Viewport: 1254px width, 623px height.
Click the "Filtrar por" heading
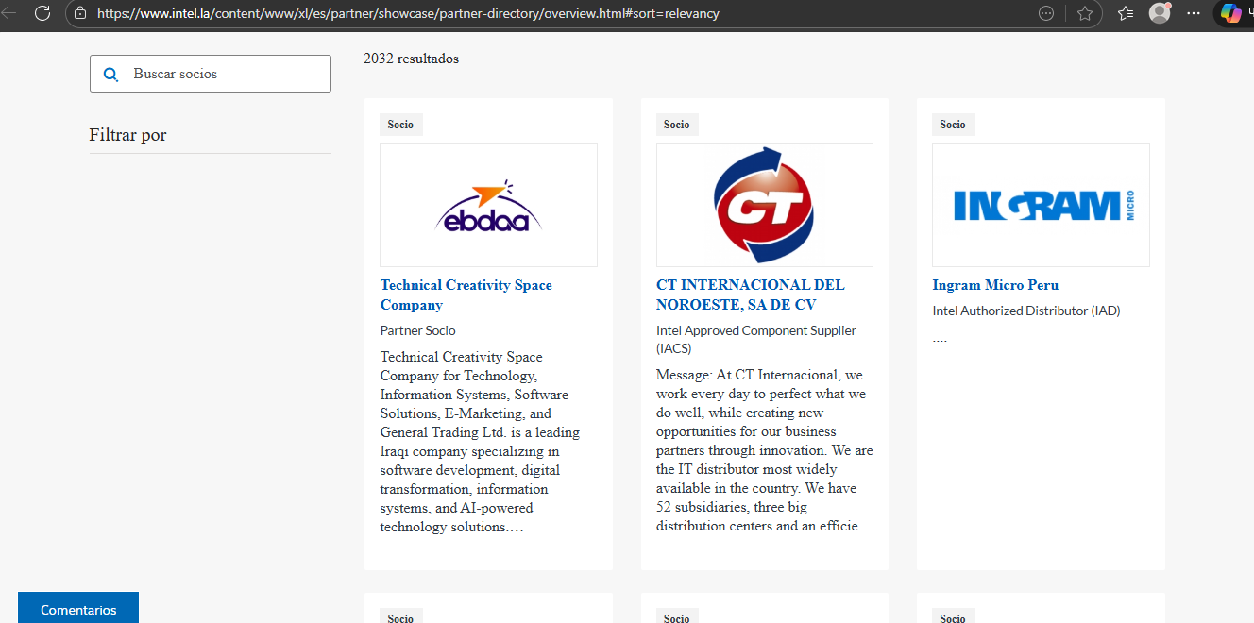pyautogui.click(x=127, y=135)
